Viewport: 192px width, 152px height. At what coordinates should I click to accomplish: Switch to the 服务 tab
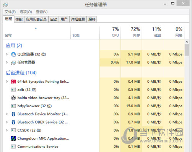click(x=92, y=20)
